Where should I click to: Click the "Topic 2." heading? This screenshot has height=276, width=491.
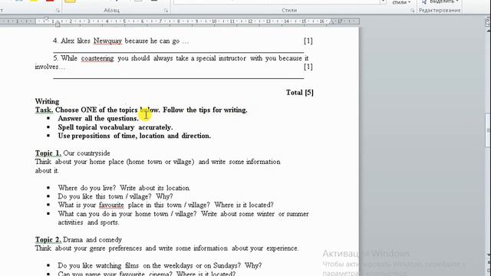tap(48, 240)
